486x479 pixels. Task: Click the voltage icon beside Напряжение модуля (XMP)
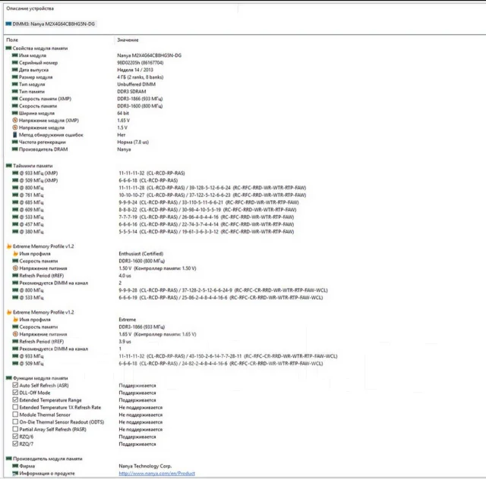click(15, 121)
